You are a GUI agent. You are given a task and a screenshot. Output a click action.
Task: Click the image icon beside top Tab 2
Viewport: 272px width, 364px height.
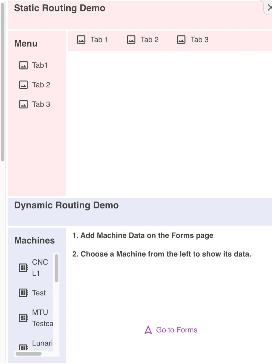tap(131, 40)
